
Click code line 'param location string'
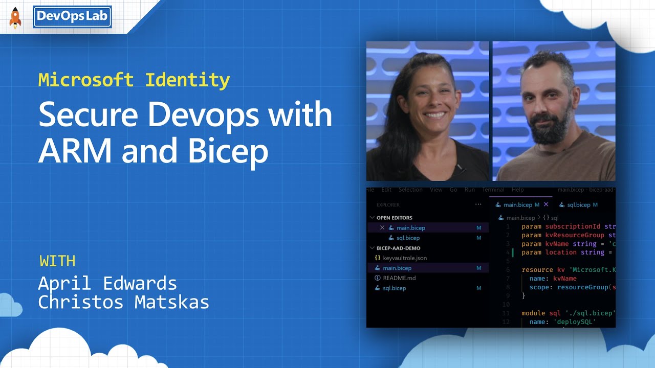click(x=567, y=252)
